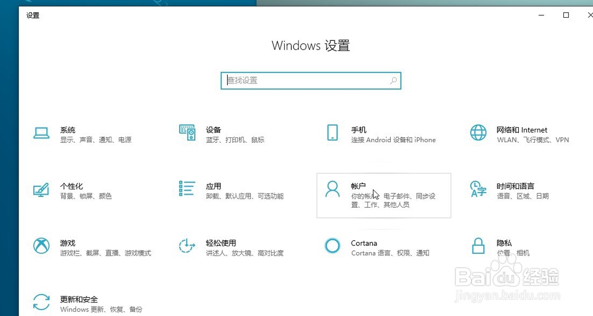
Task: Open the 隐私 title
Action: click(x=504, y=243)
